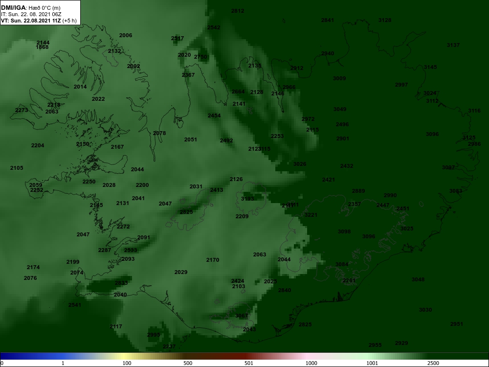Image resolution: width=489 pixels, height=367 pixels.
Task: Click the map value 3009
Action: pyautogui.click(x=339, y=79)
